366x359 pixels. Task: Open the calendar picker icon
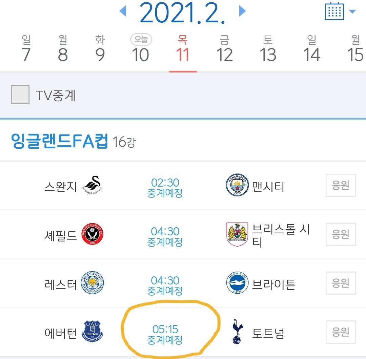click(x=334, y=11)
